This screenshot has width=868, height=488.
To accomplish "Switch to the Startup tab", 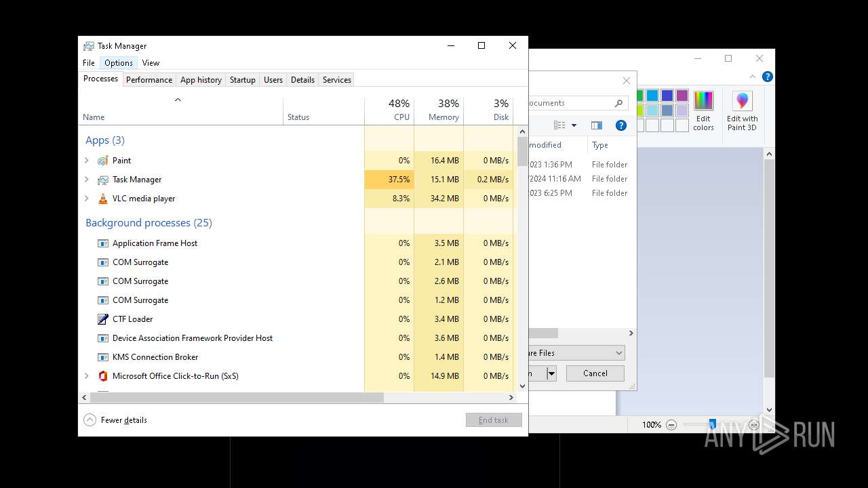I will pos(242,80).
